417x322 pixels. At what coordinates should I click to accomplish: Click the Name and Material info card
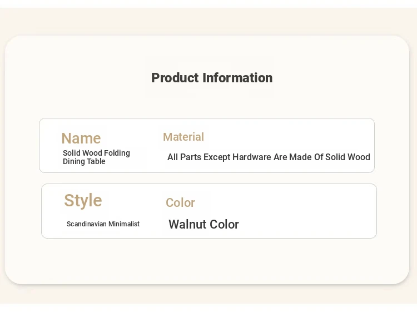207,145
